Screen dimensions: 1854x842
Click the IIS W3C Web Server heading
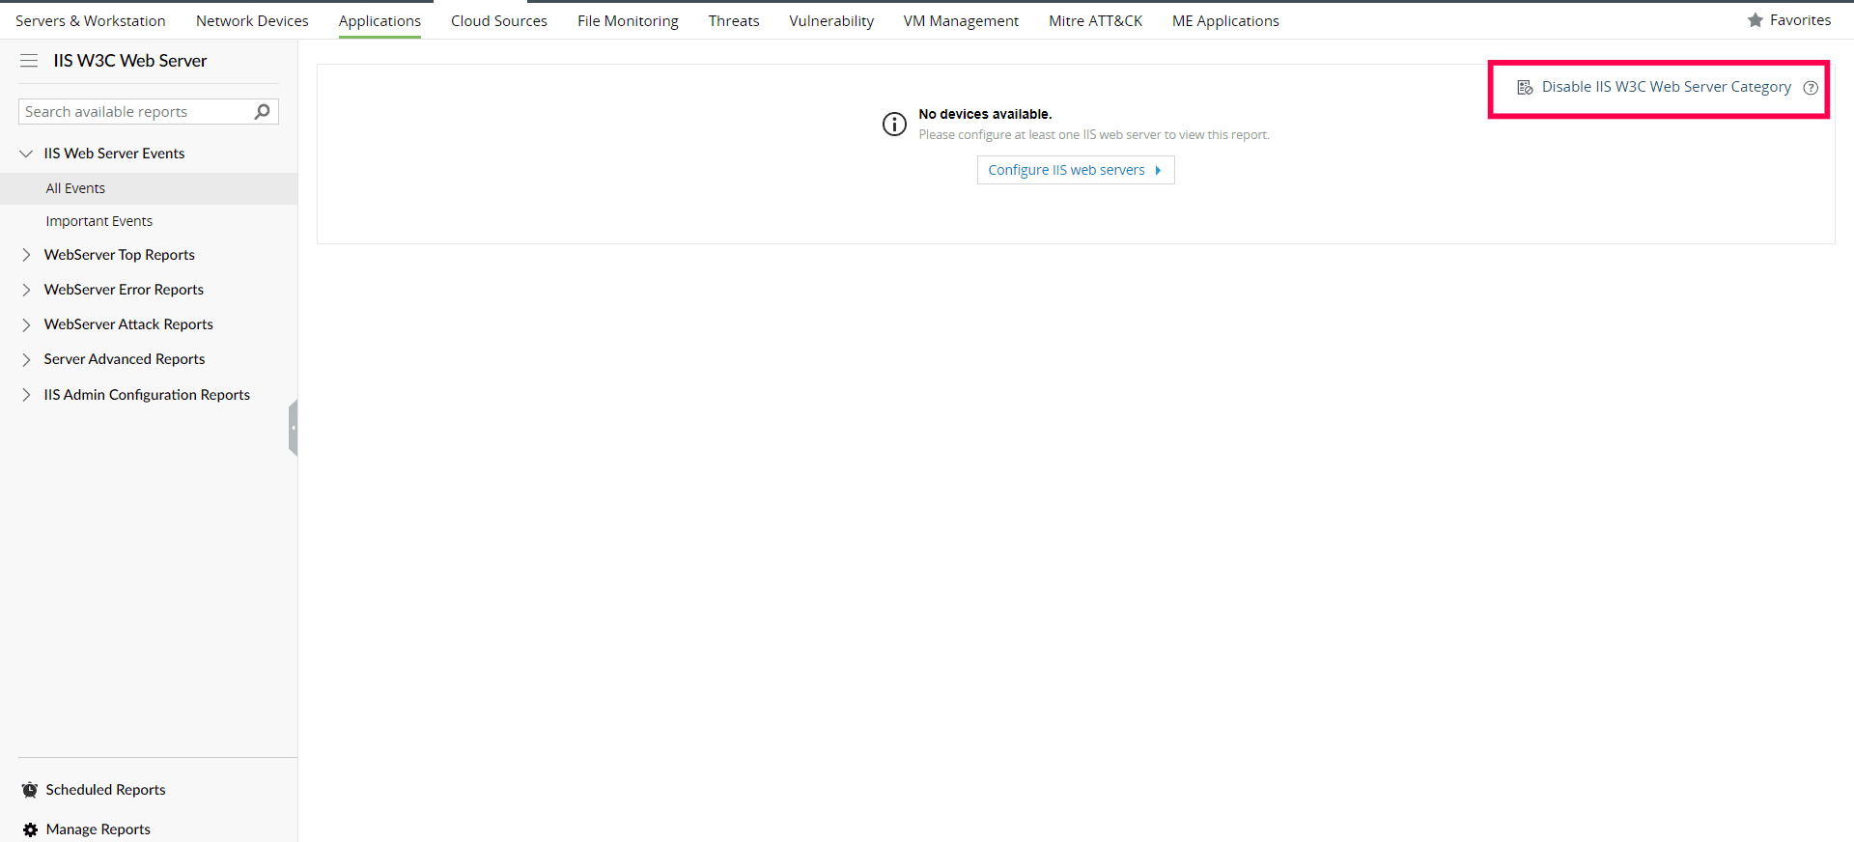[x=130, y=61]
